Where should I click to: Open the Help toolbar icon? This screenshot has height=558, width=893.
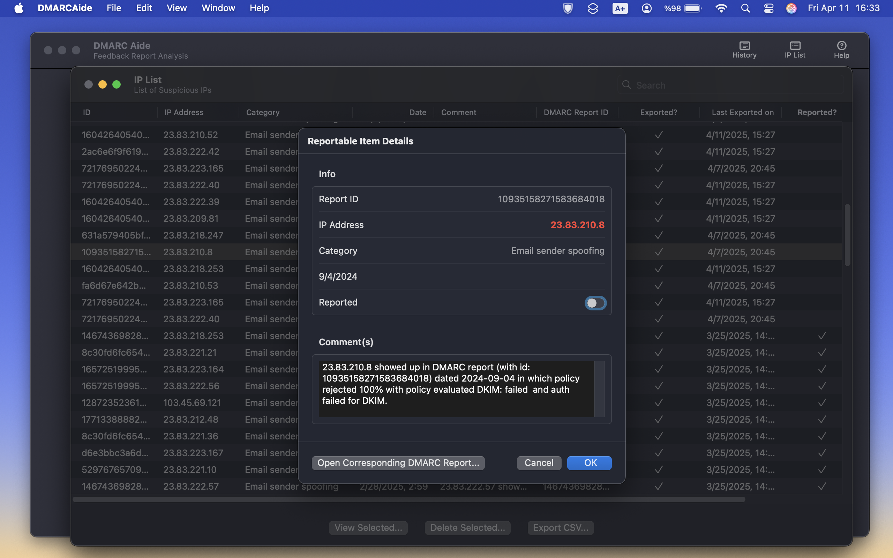pos(841,50)
